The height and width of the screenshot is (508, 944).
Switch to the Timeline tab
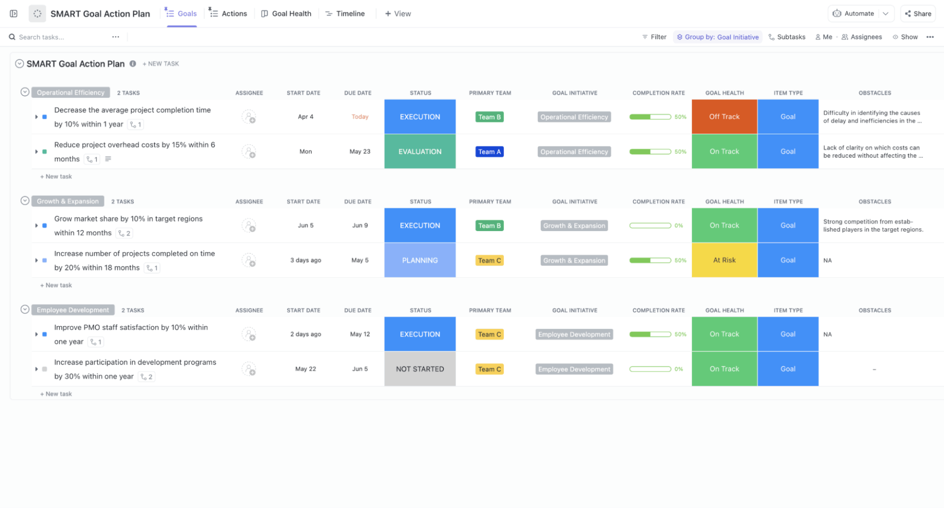[x=345, y=13]
